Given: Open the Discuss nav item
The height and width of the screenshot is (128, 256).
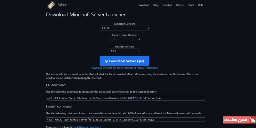Looking at the screenshot, I should (x=180, y=5).
